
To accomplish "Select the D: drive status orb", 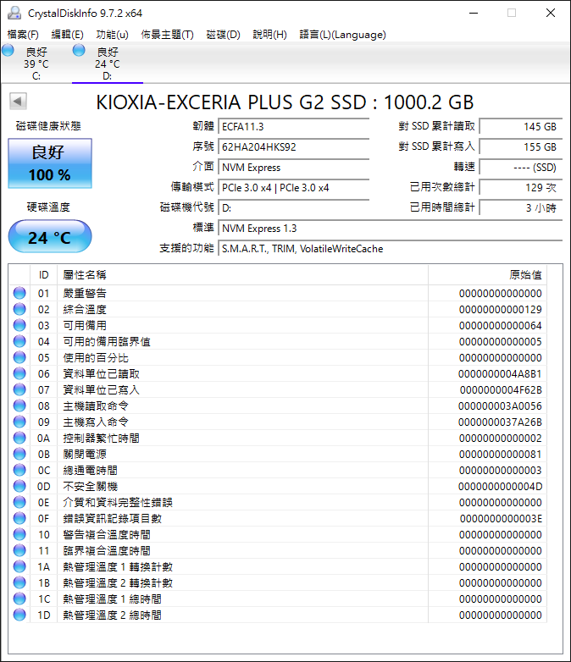I will [x=79, y=51].
